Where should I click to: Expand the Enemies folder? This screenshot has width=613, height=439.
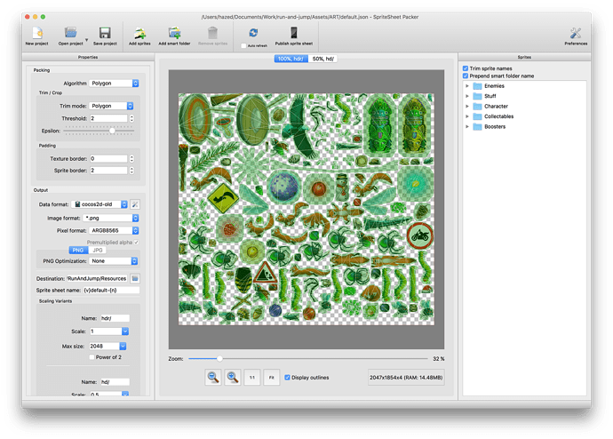(466, 86)
